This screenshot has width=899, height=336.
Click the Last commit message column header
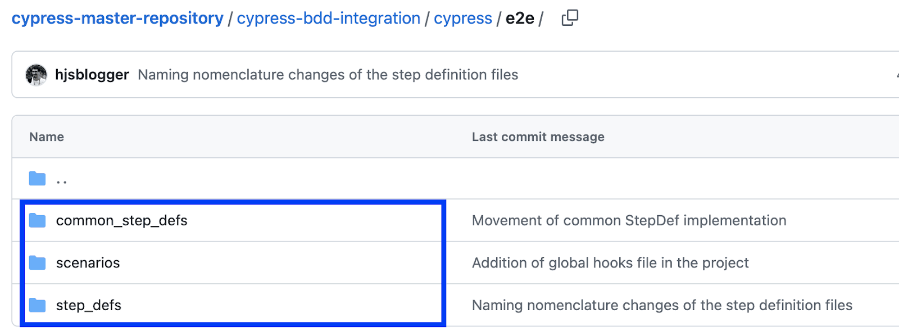click(x=538, y=137)
